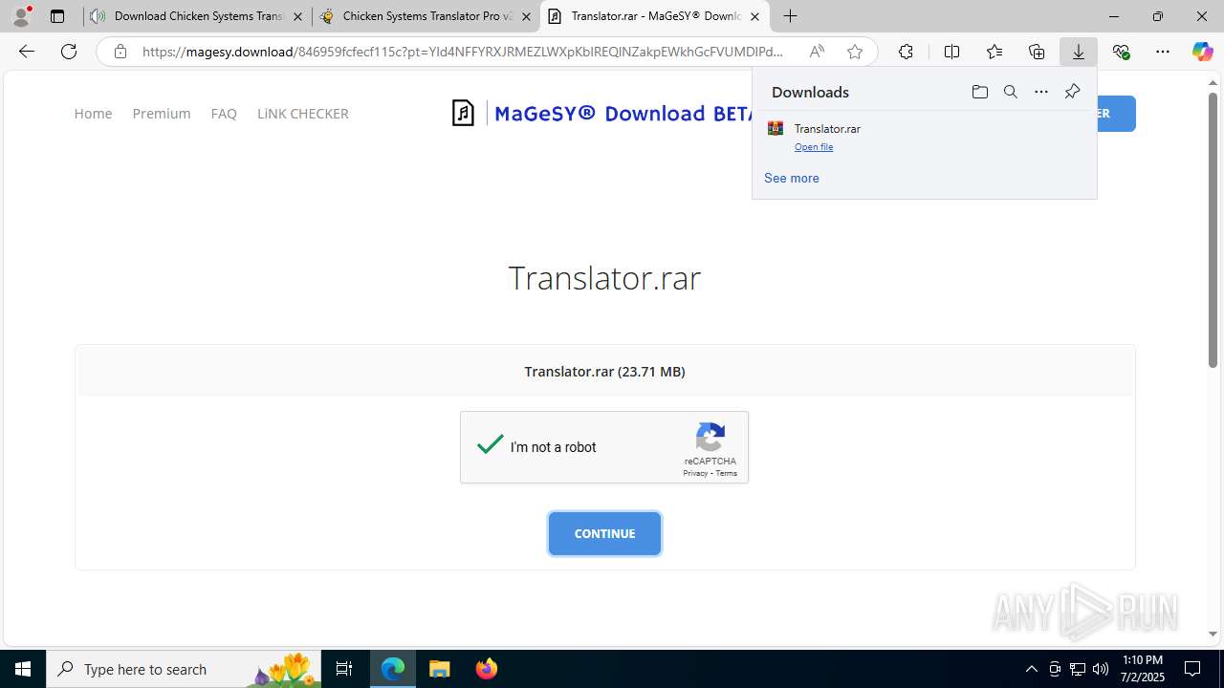Open Browser essentials icon
The height and width of the screenshot is (688, 1224).
click(x=1121, y=52)
